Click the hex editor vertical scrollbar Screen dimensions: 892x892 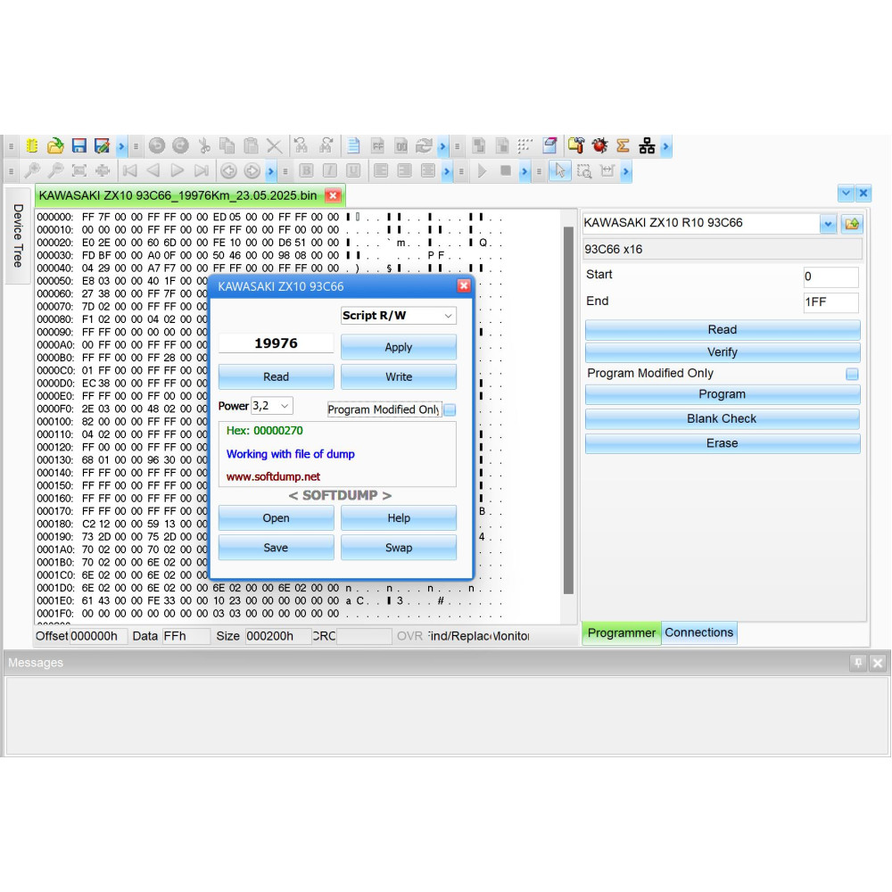pos(567,409)
